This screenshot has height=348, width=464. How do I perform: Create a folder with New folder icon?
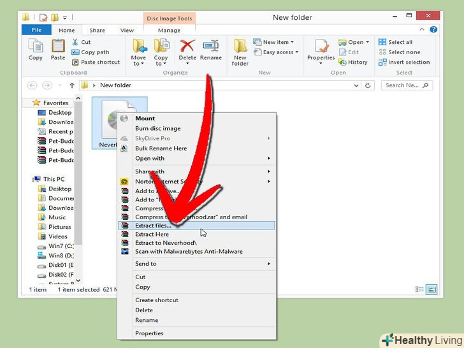pos(240,51)
